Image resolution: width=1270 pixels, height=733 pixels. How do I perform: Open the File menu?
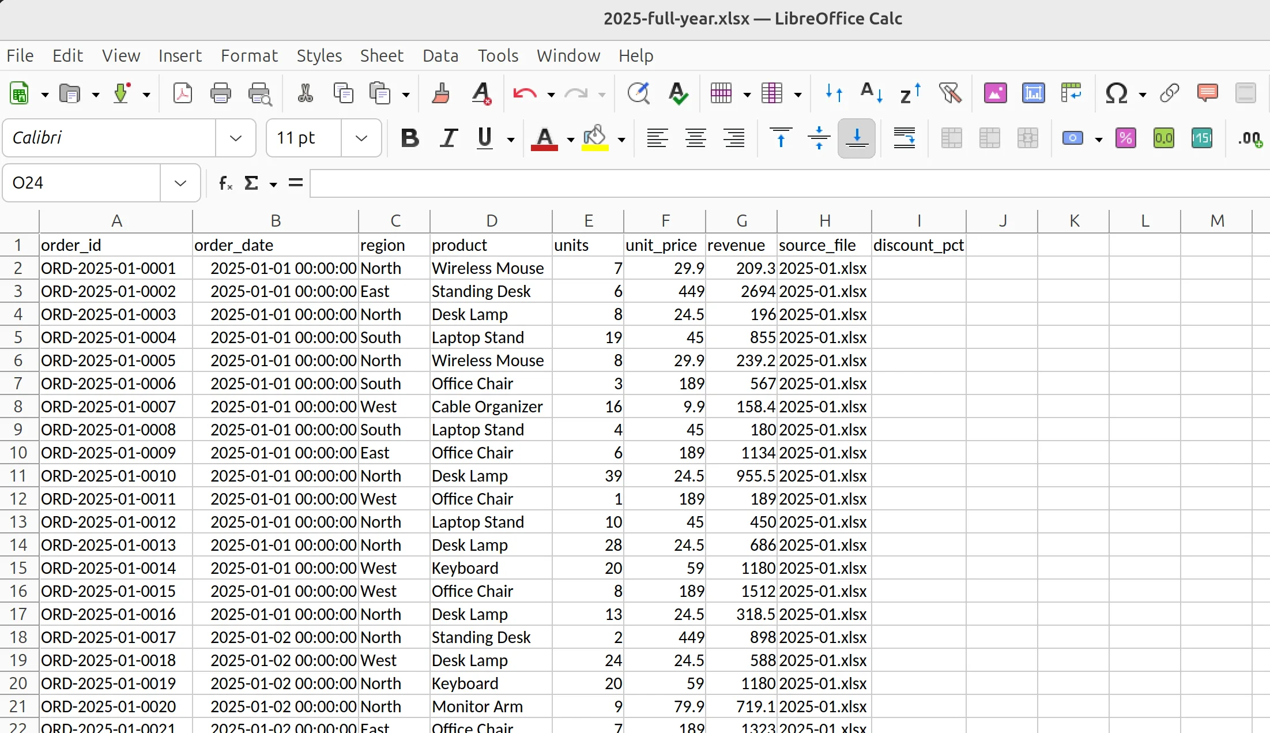click(20, 55)
